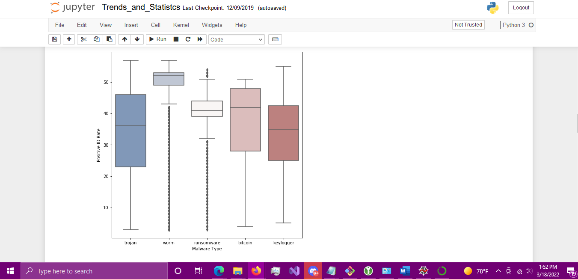Run the current cell

(x=158, y=39)
